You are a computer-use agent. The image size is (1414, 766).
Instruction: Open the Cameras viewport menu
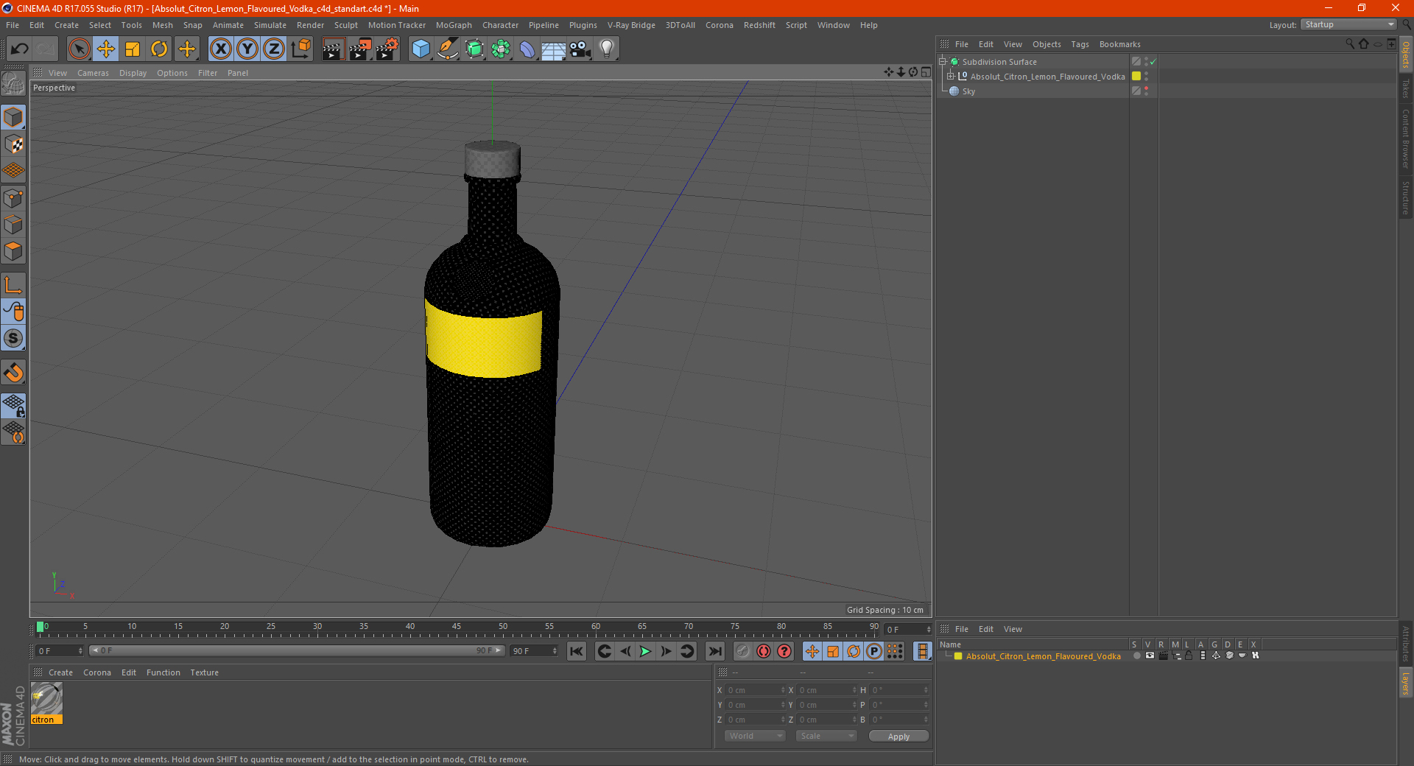pyautogui.click(x=93, y=73)
